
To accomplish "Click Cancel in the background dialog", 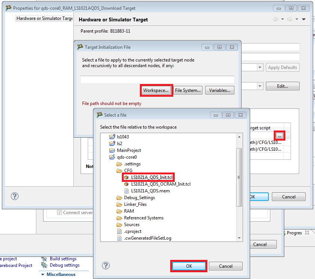I will click(260, 244).
